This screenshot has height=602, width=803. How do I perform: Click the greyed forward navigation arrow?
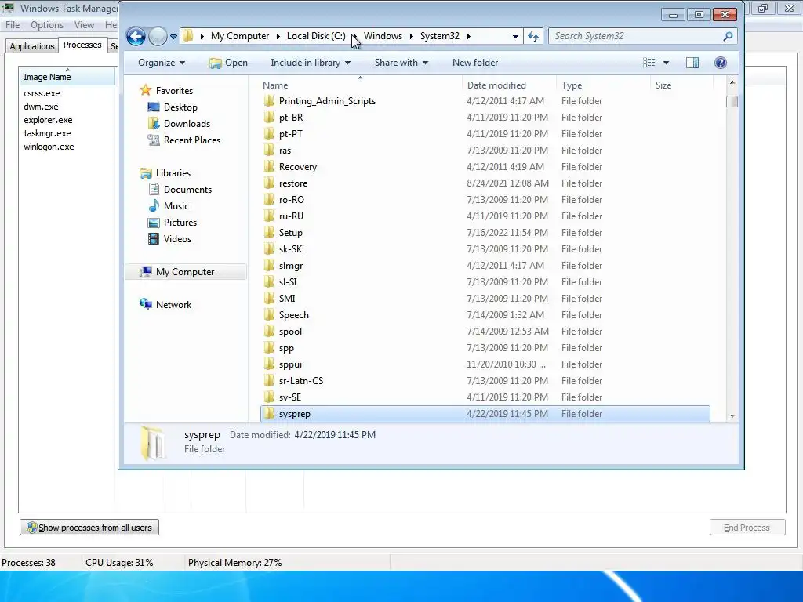point(158,36)
